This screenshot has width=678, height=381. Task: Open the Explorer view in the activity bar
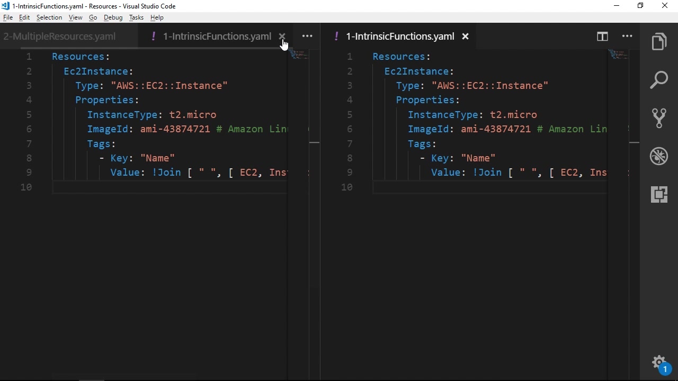click(x=659, y=42)
